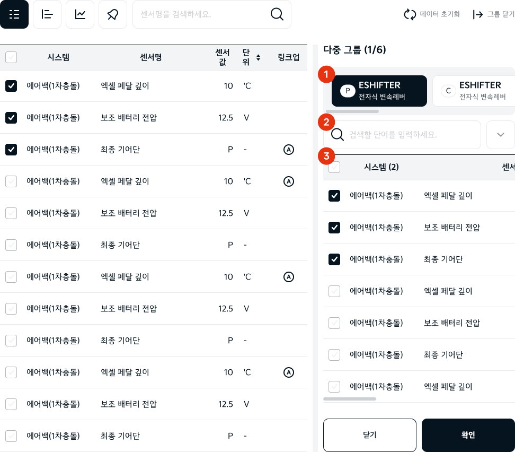Click the horizontal scrollbar below group table
Image resolution: width=515 pixels, height=452 pixels.
350,399
